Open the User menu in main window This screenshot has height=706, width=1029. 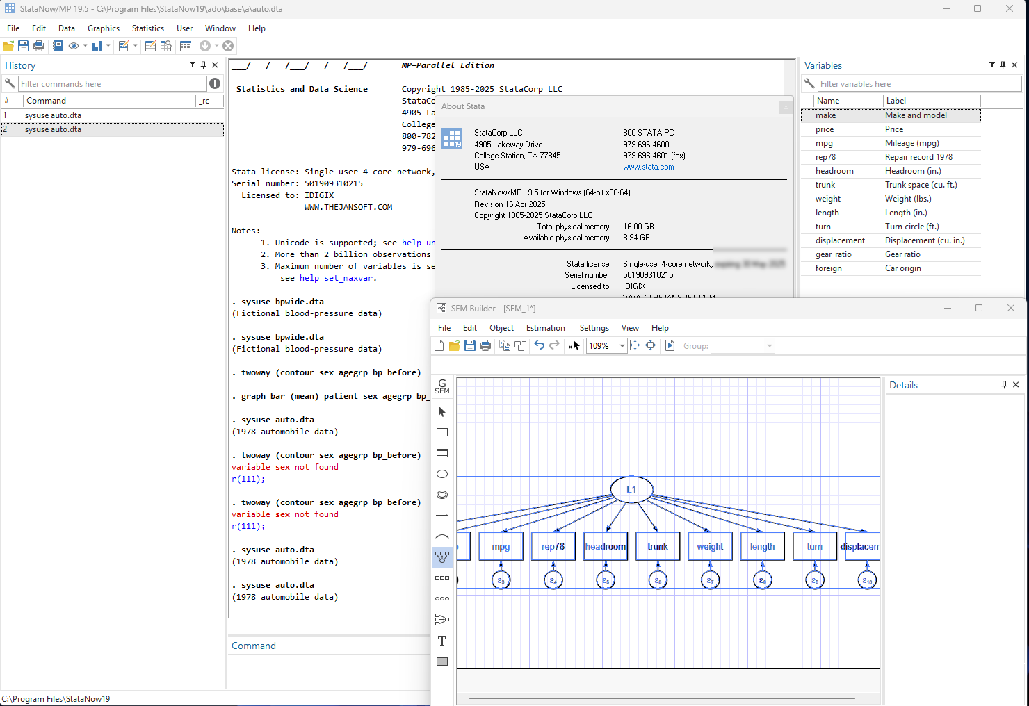[185, 28]
